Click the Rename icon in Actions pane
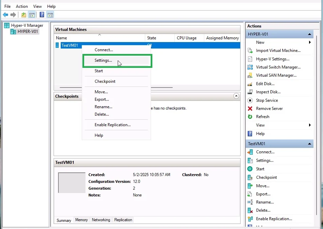 click(x=250, y=202)
